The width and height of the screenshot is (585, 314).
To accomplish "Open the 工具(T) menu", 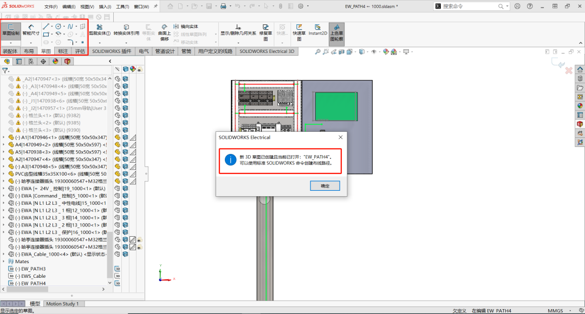I will pyautogui.click(x=122, y=6).
